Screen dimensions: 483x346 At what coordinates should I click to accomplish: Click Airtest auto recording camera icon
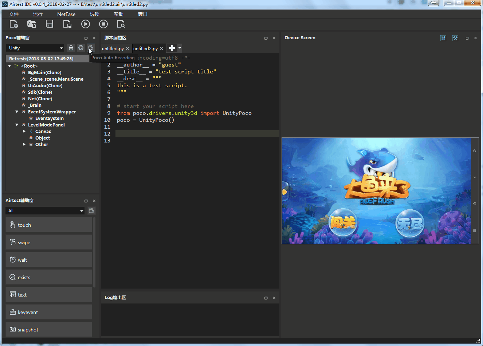click(91, 210)
